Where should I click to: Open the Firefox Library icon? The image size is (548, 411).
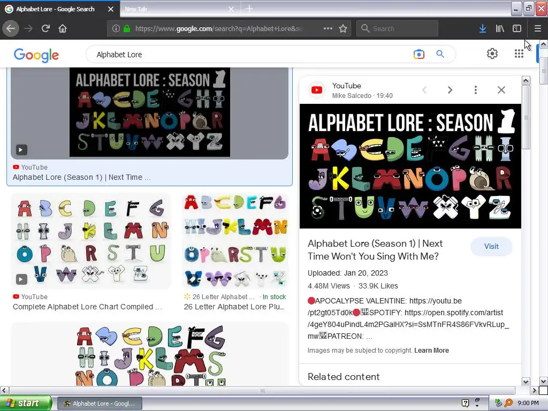pyautogui.click(x=500, y=28)
